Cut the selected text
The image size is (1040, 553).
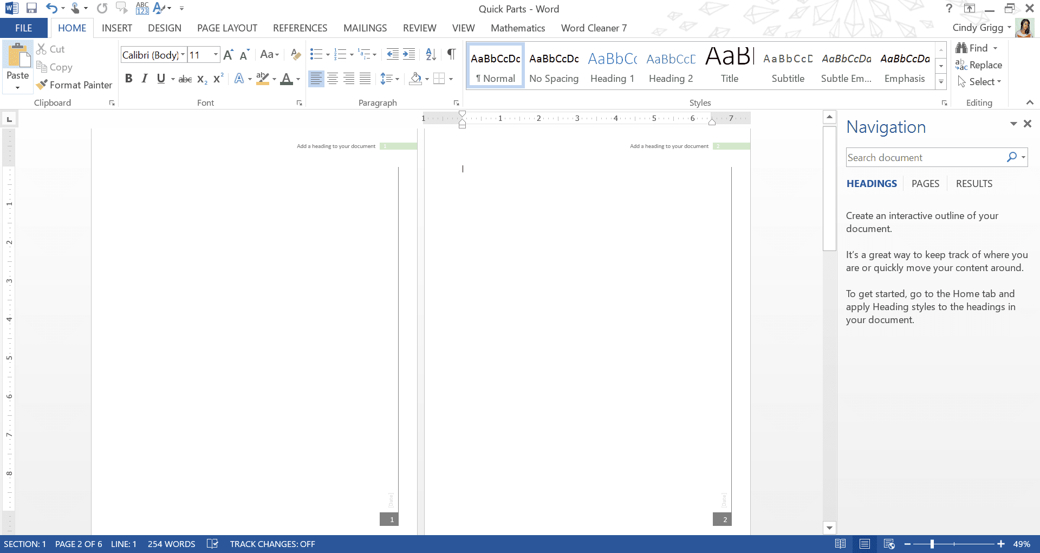point(50,49)
